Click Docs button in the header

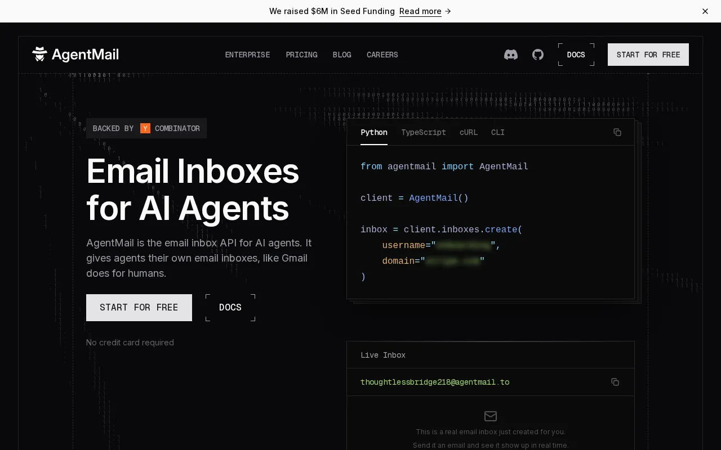point(576,55)
